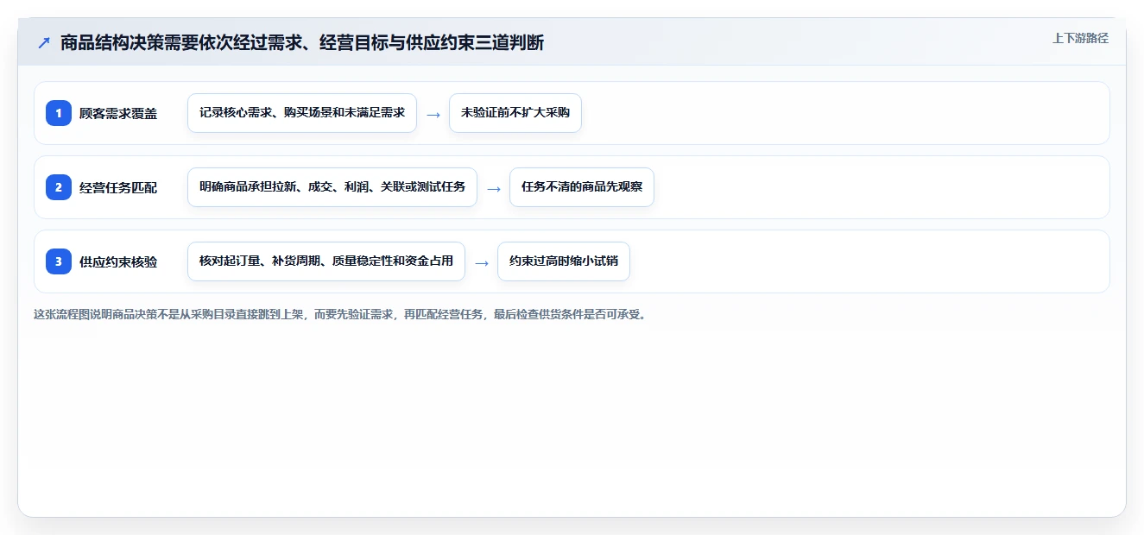Click the 核对起订量、补货周期、质量稳定性和资金占用 box
This screenshot has width=1144, height=535.
[326, 261]
